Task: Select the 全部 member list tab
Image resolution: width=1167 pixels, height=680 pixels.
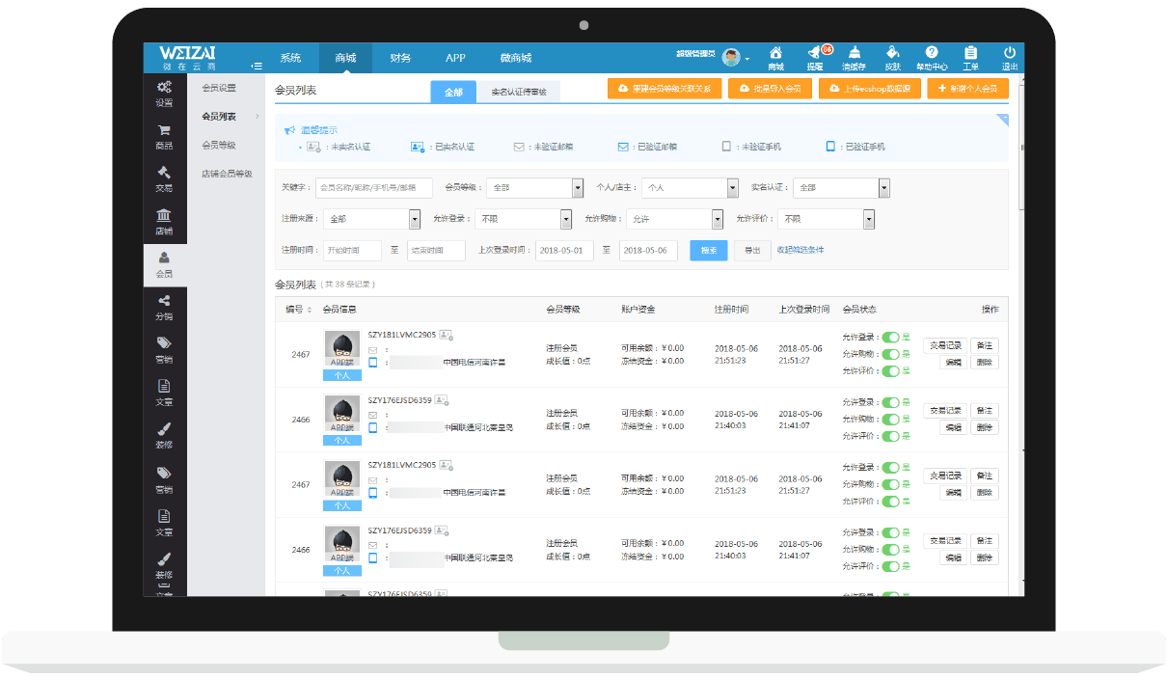Action: (453, 92)
